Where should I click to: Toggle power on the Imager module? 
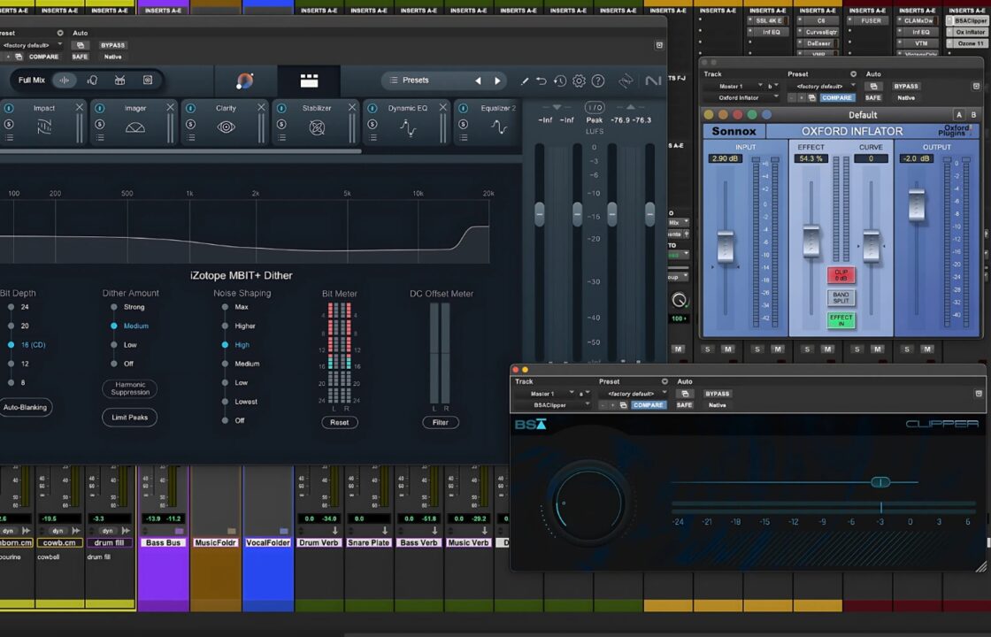(100, 108)
